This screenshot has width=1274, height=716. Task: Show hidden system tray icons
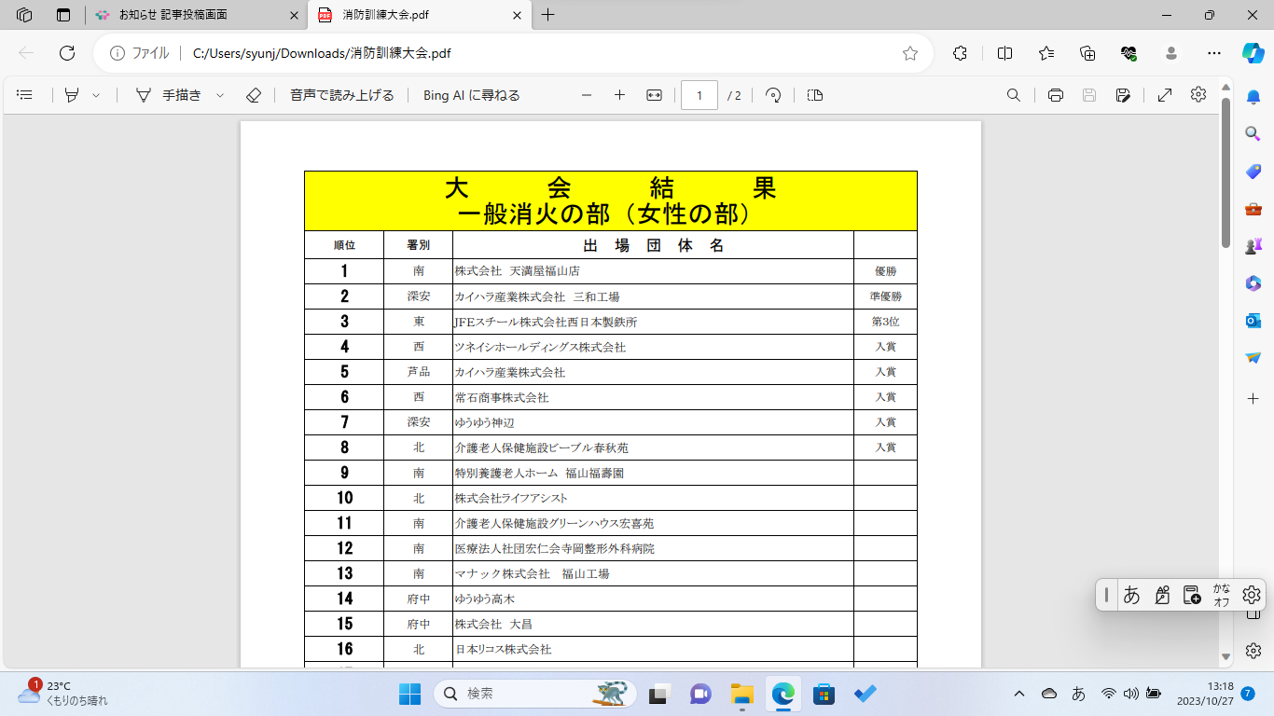coord(1018,694)
